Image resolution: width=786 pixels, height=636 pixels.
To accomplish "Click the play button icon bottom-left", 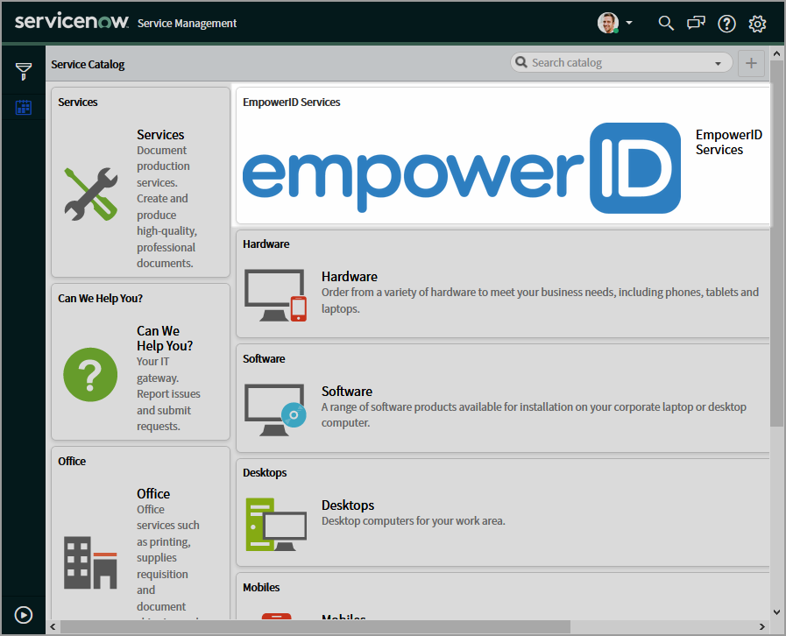I will click(24, 615).
